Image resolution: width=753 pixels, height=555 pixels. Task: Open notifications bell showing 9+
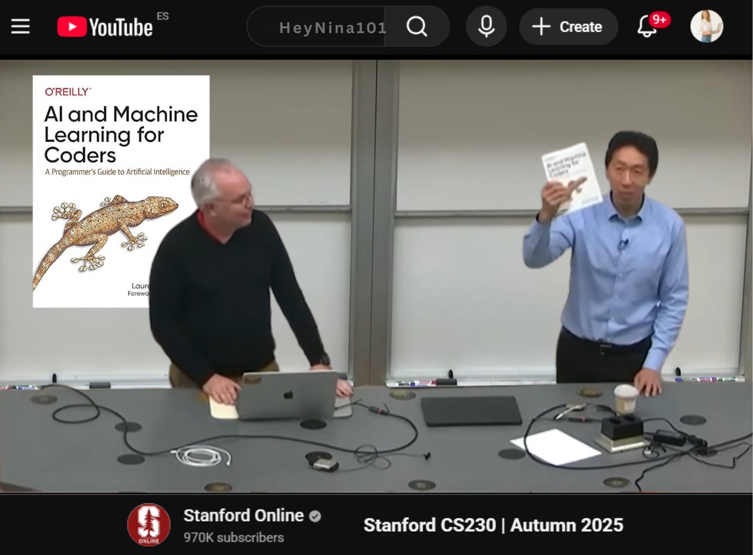(x=652, y=25)
